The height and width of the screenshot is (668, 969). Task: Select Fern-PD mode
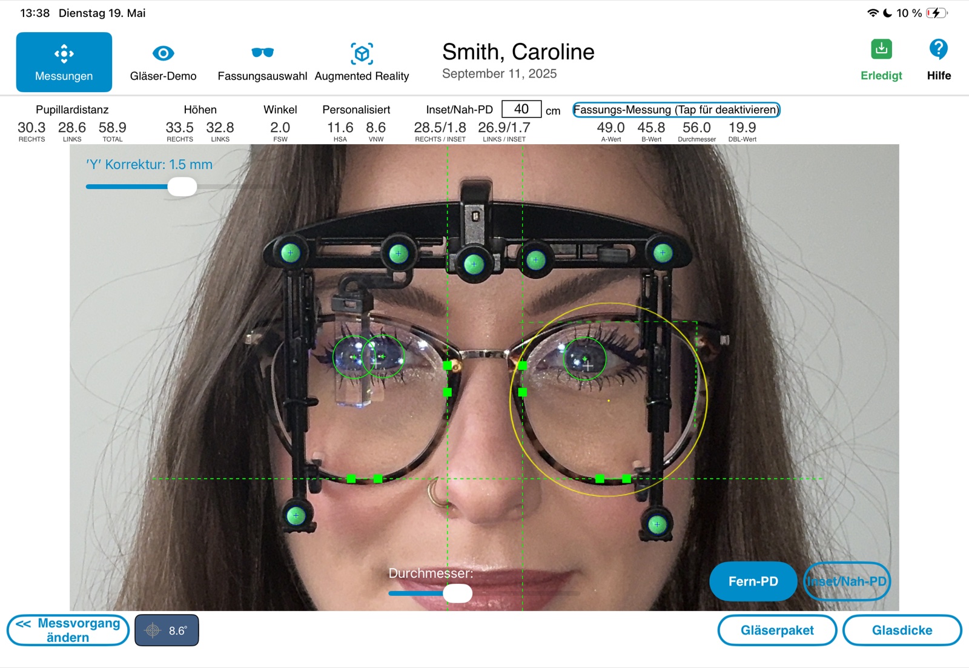[x=753, y=581]
